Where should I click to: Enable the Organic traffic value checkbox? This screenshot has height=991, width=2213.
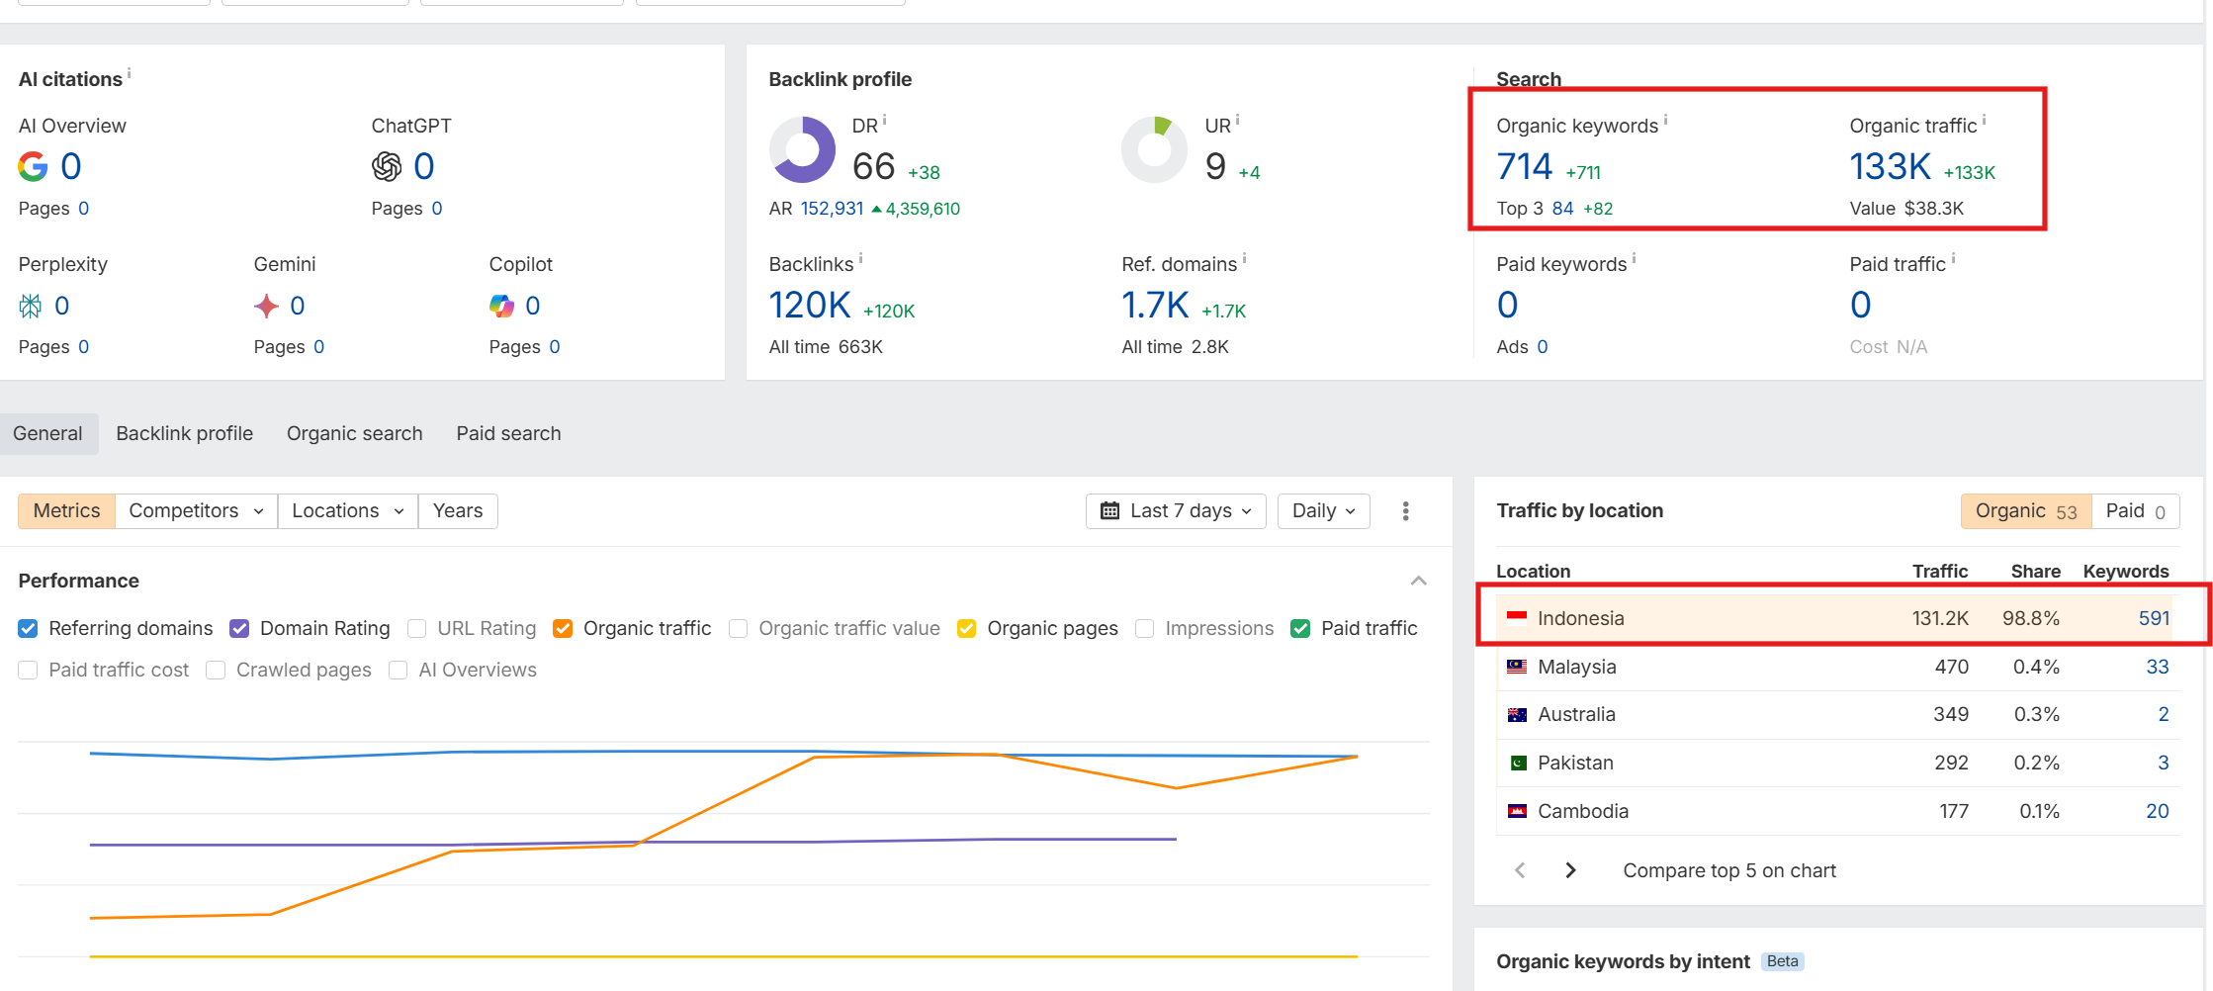[738, 628]
